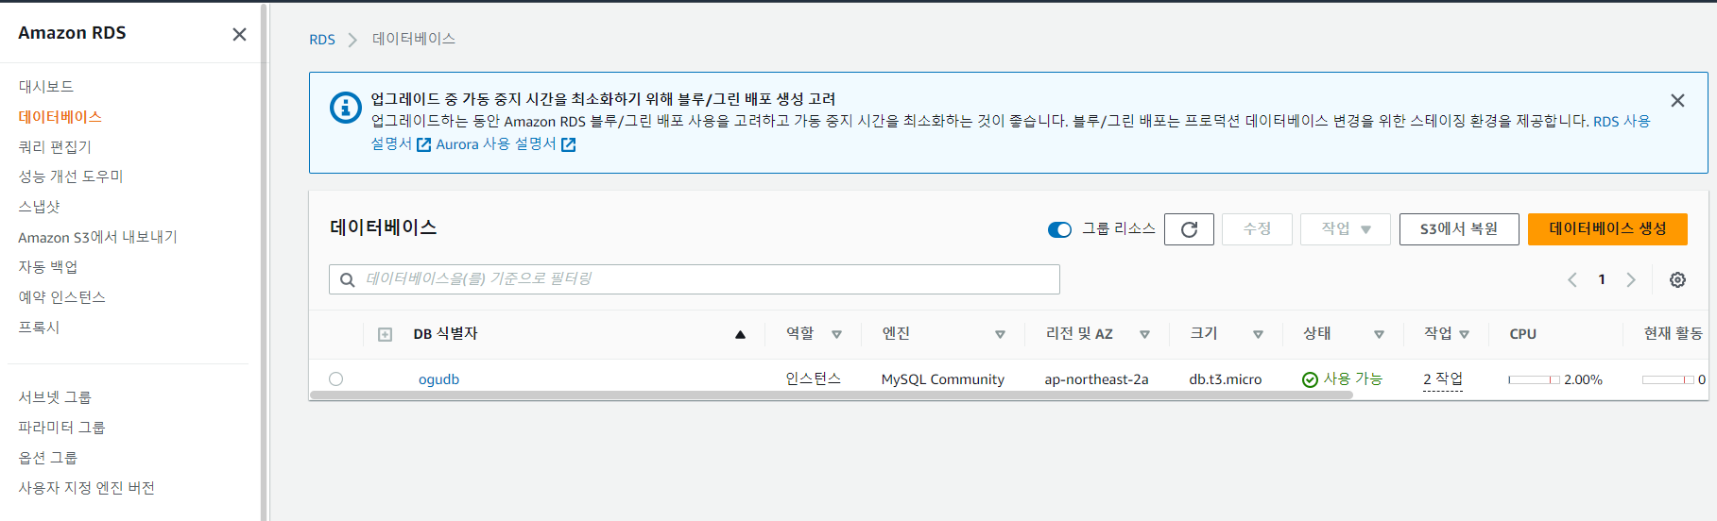Open Amazon S3에서 내보내기 in sidebar

point(97,237)
